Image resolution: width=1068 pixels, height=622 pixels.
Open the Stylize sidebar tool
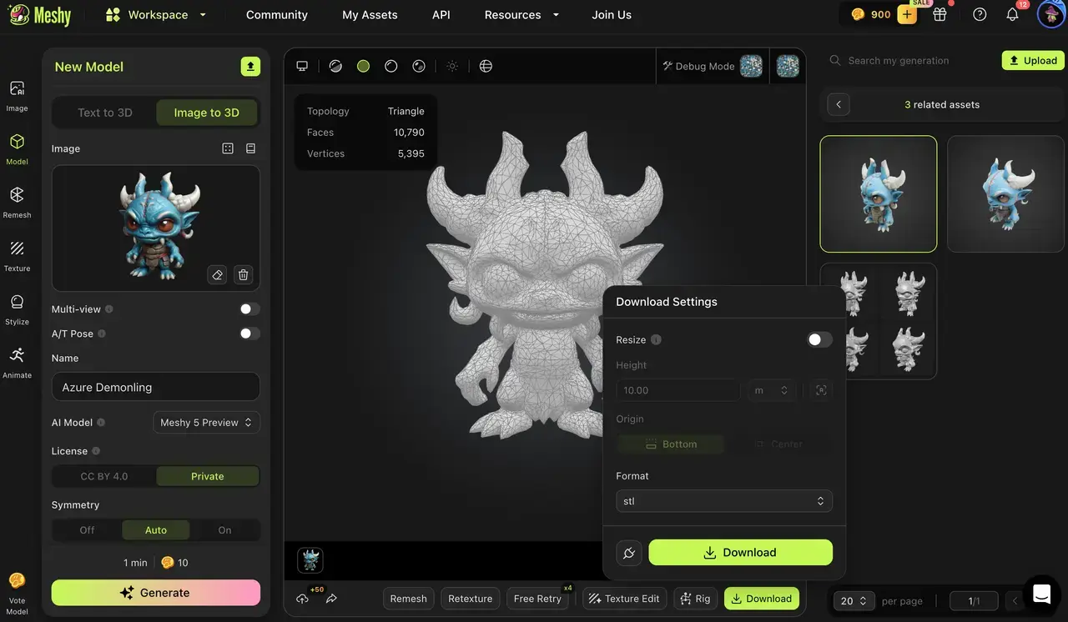pos(17,308)
